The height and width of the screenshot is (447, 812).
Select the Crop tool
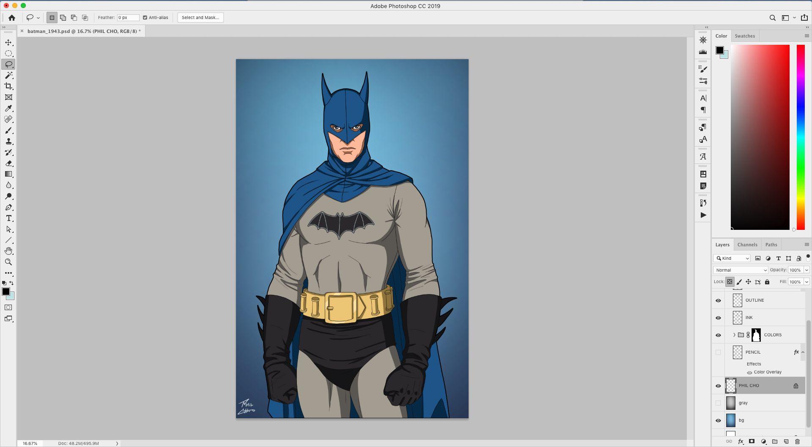pyautogui.click(x=8, y=86)
